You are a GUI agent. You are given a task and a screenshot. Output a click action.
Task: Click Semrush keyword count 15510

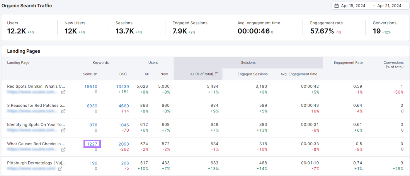91,87
